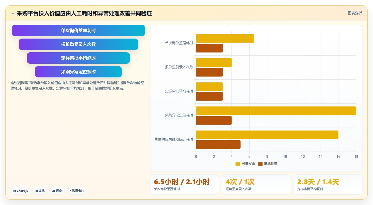Viewport: 373px width, 205px height.
Task: Click the 数据卡片 tag chip
Action: 77,191
